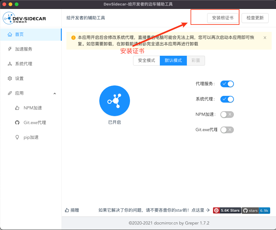Click the 代理服务 label
This screenshot has width=276, height=230.
[205, 84]
